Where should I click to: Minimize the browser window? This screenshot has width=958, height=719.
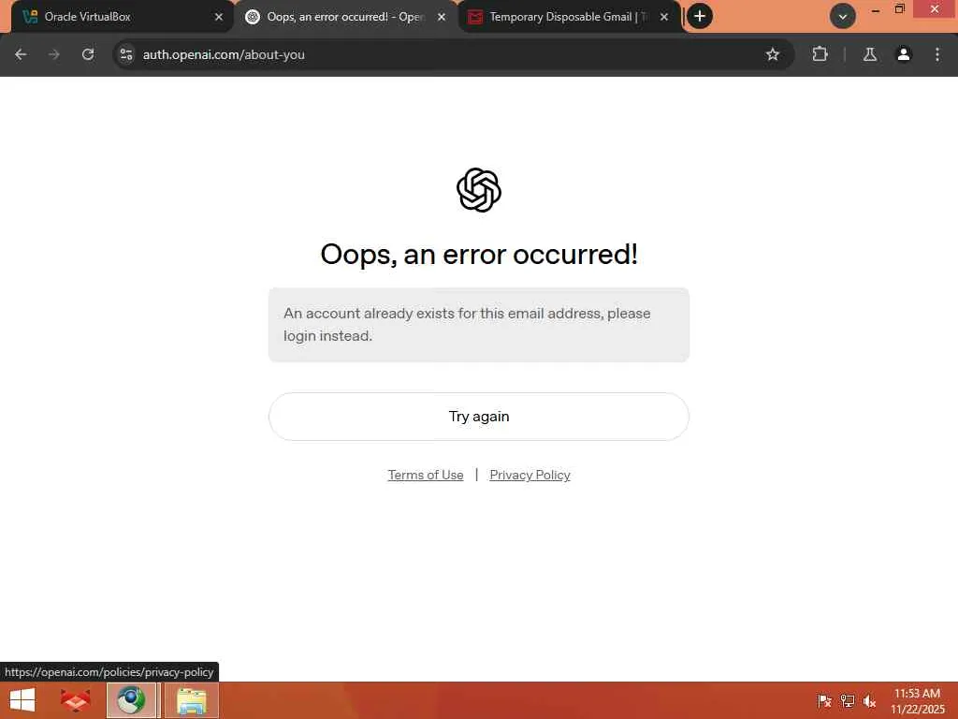[875, 9]
